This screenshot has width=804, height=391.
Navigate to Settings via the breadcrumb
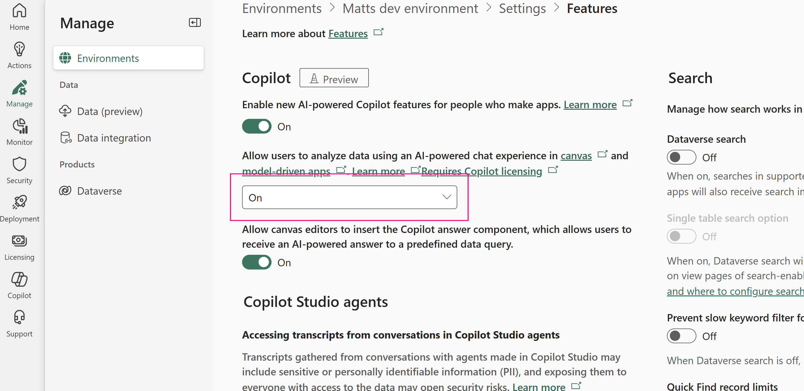(522, 9)
